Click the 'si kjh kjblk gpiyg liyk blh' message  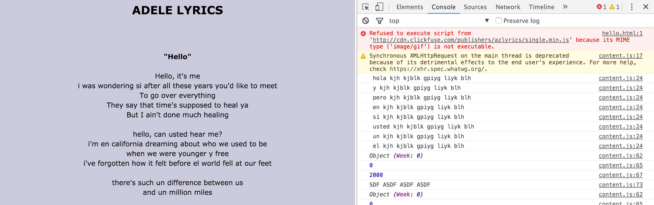tap(418, 117)
